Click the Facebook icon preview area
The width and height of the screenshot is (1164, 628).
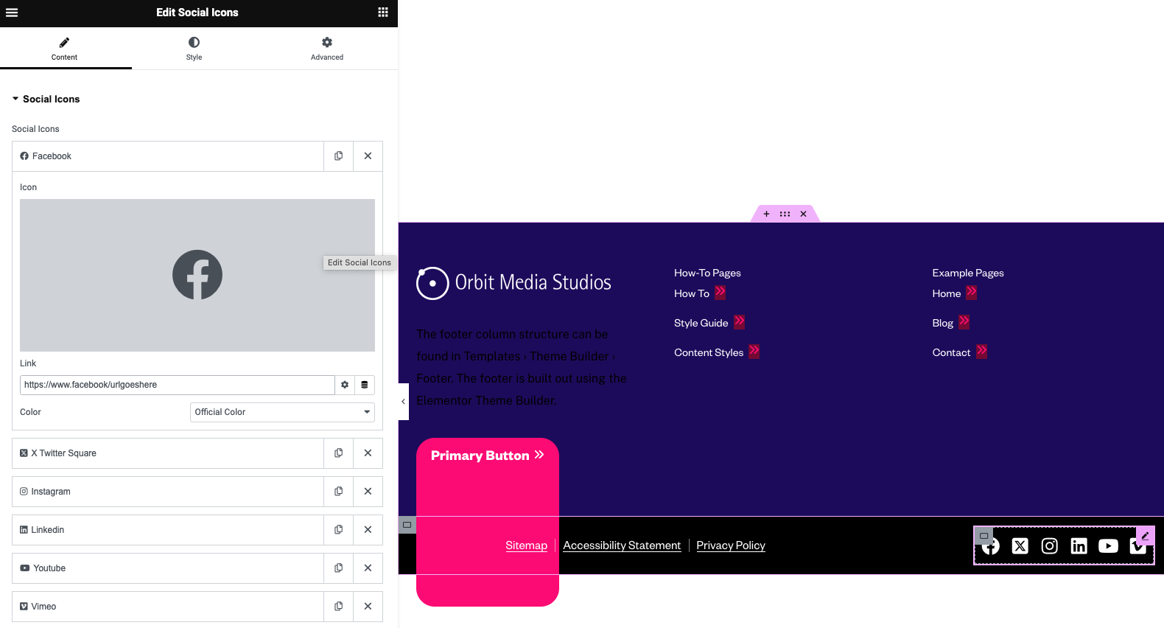point(197,275)
